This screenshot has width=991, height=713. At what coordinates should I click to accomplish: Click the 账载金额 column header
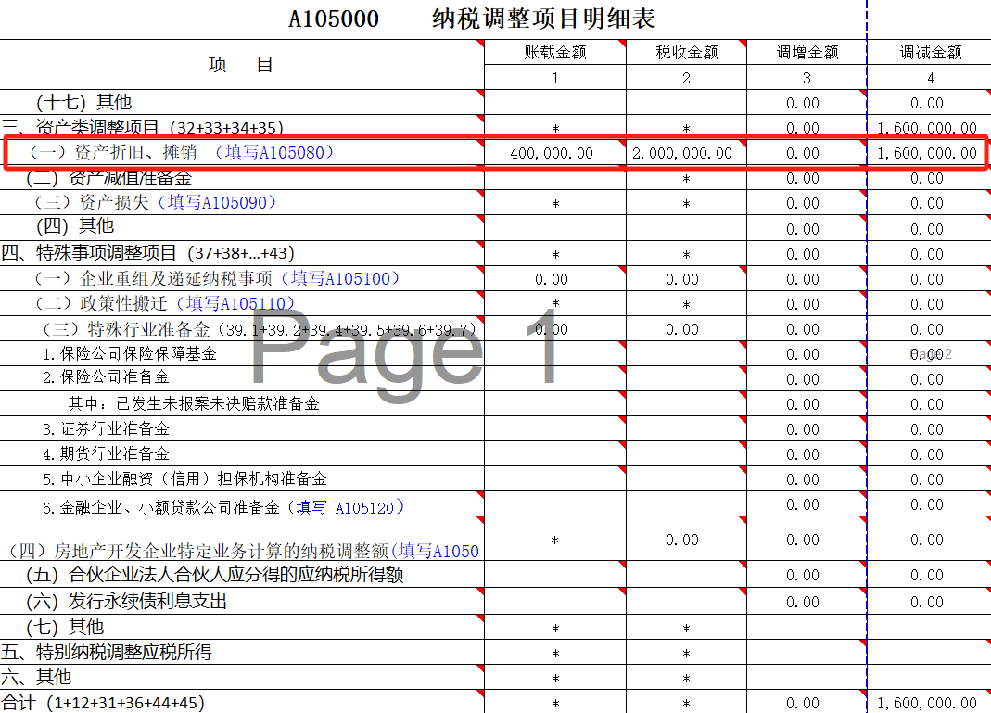(555, 53)
